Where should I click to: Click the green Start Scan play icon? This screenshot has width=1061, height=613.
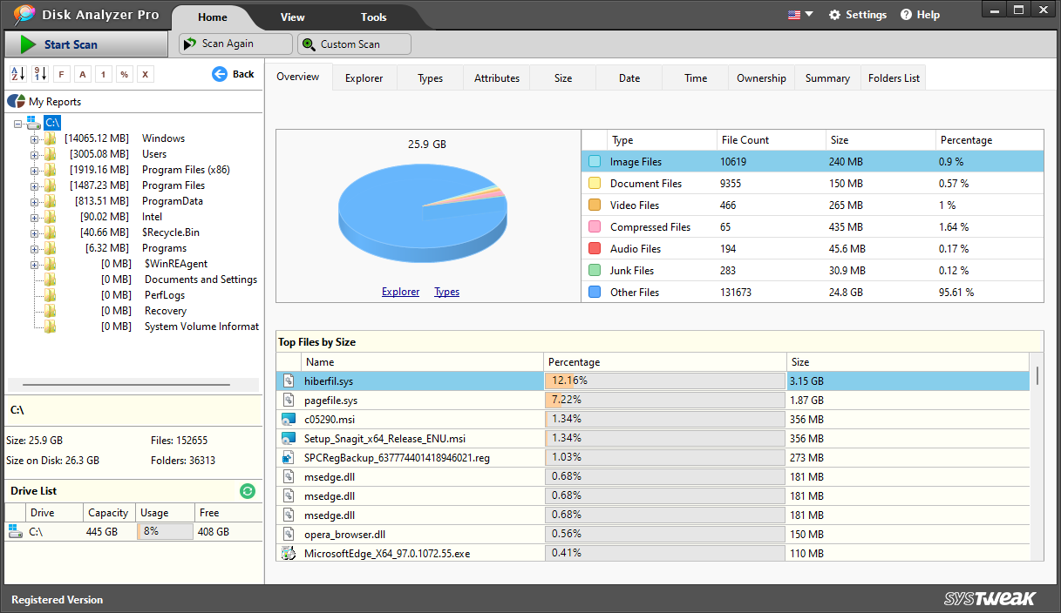coord(28,44)
